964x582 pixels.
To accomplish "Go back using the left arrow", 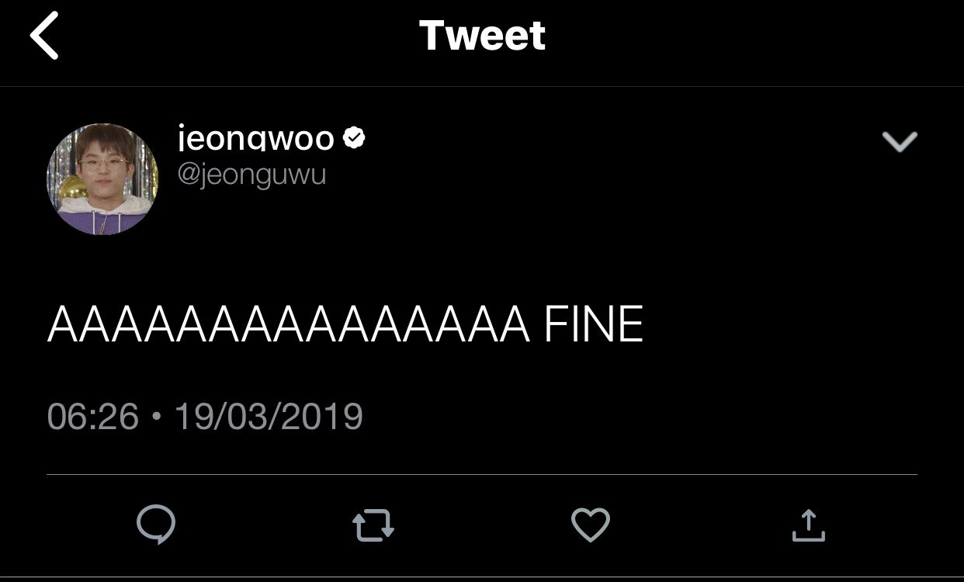I will click(44, 36).
